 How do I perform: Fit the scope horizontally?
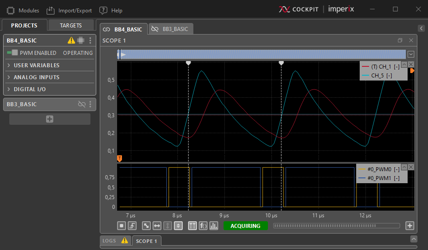[157, 226]
